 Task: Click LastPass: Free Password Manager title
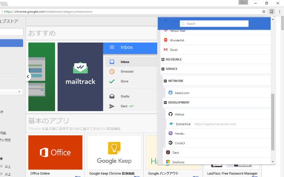click(232, 173)
